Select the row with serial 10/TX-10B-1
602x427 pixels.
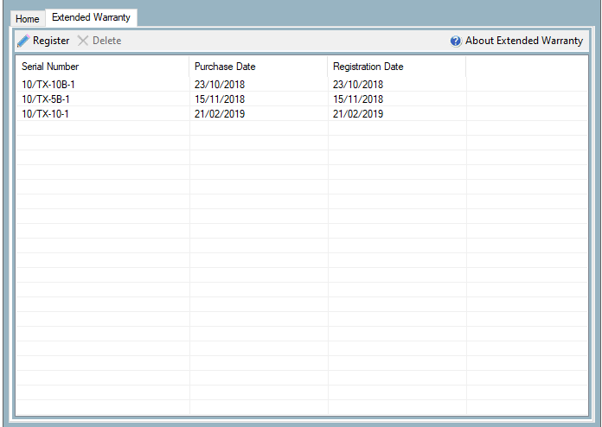[x=302, y=85]
